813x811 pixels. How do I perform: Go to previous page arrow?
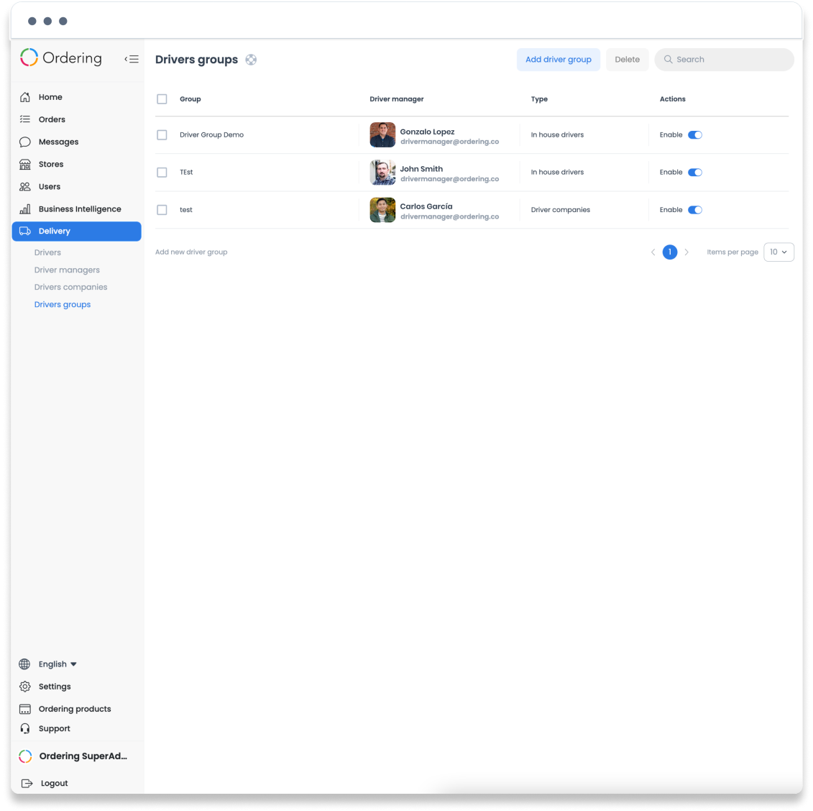[653, 252]
